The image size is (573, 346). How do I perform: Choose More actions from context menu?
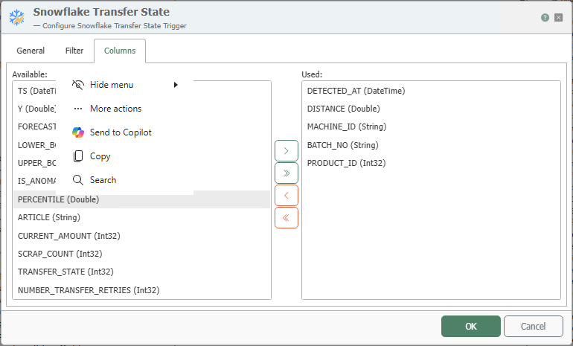124,109
